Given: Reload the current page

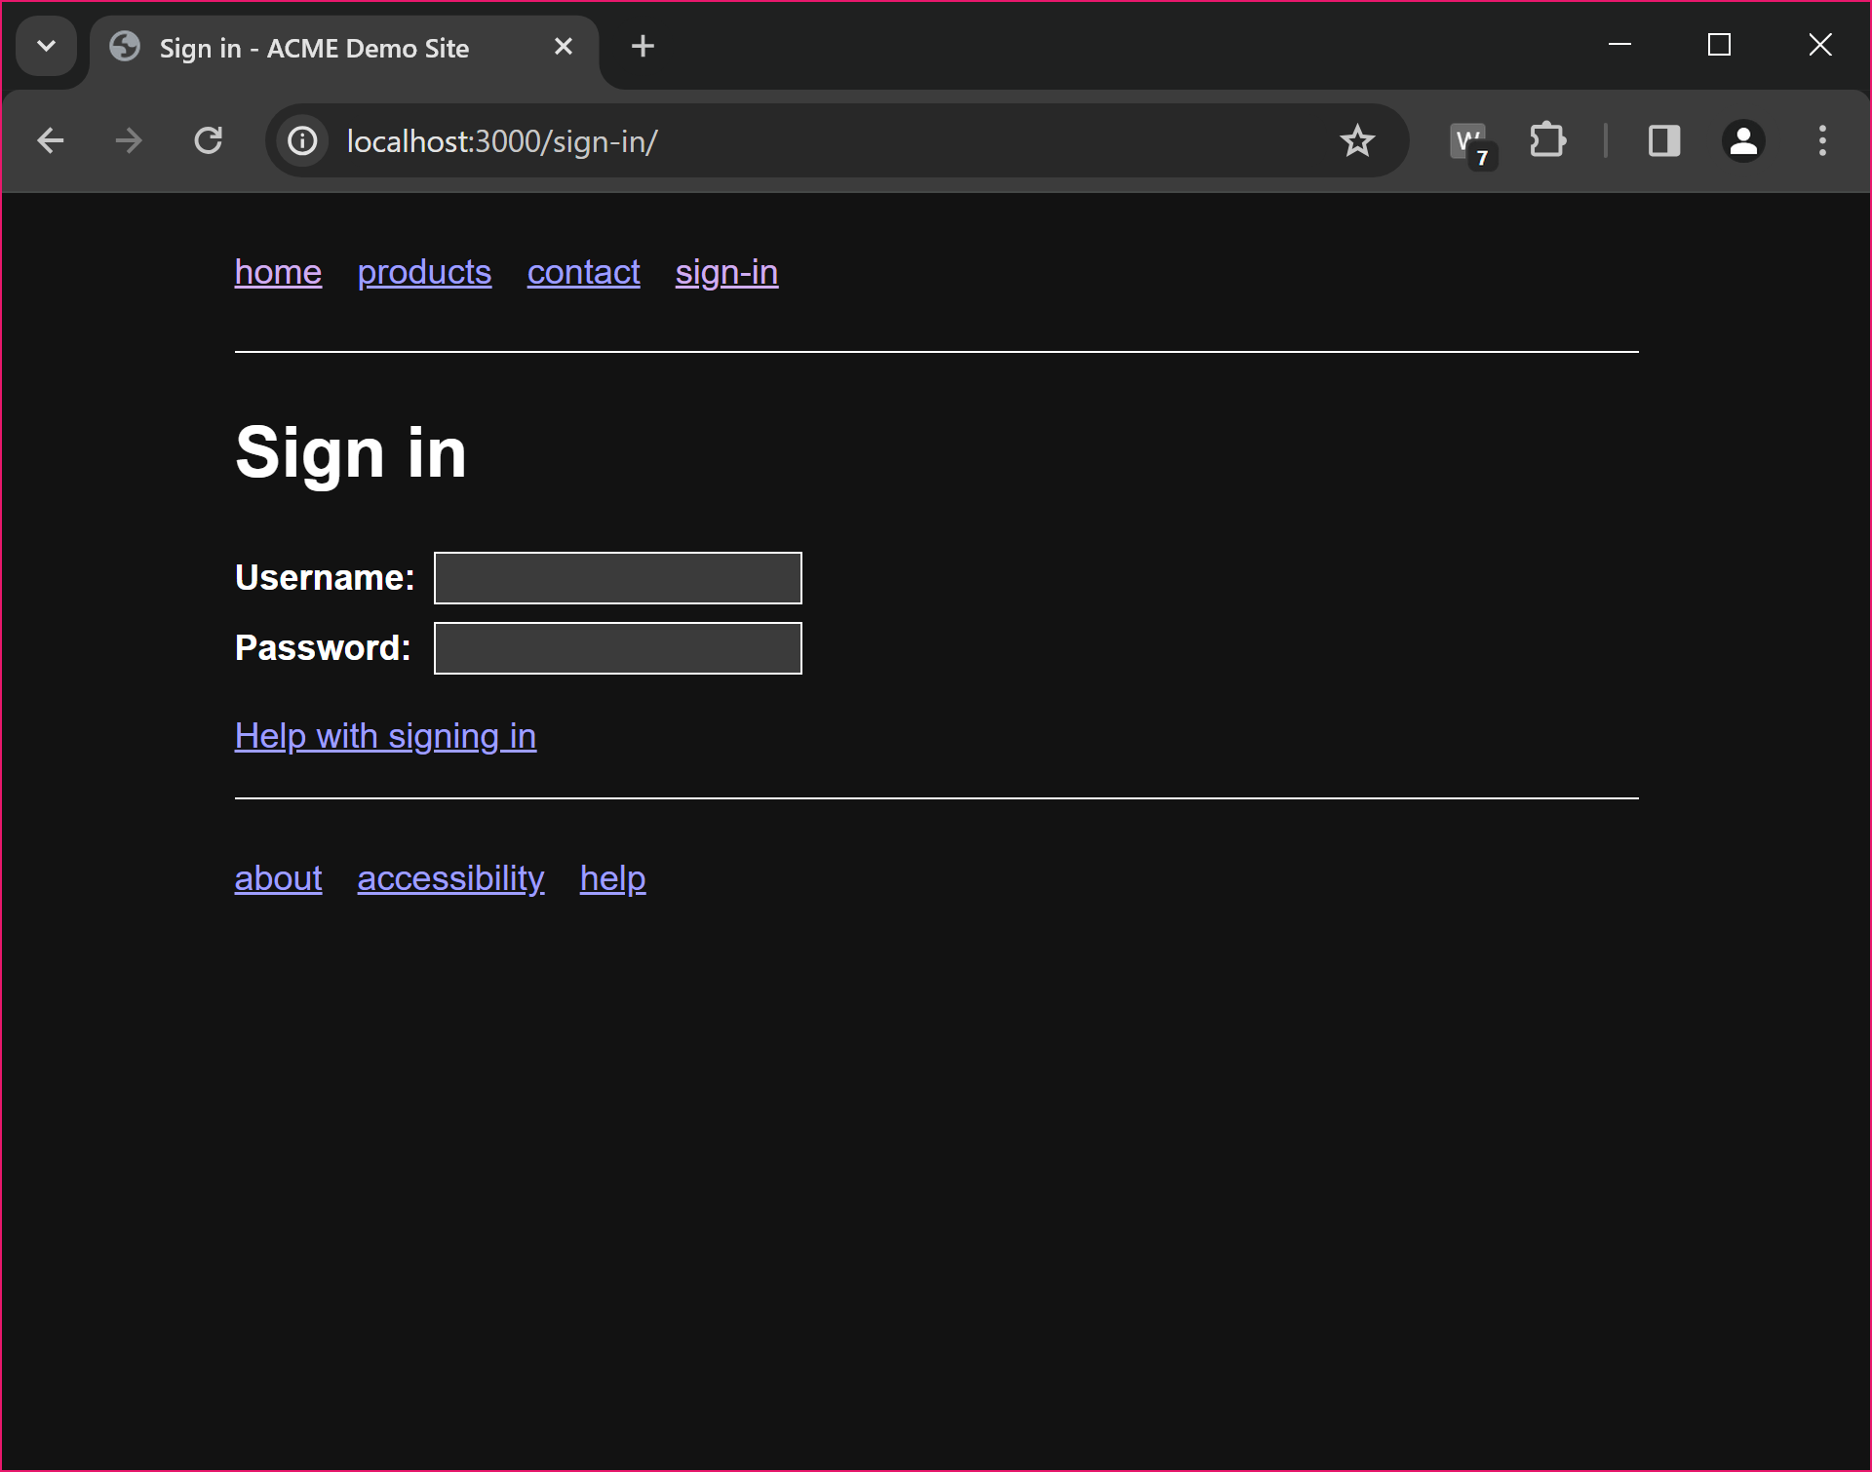Looking at the screenshot, I should click(x=208, y=140).
